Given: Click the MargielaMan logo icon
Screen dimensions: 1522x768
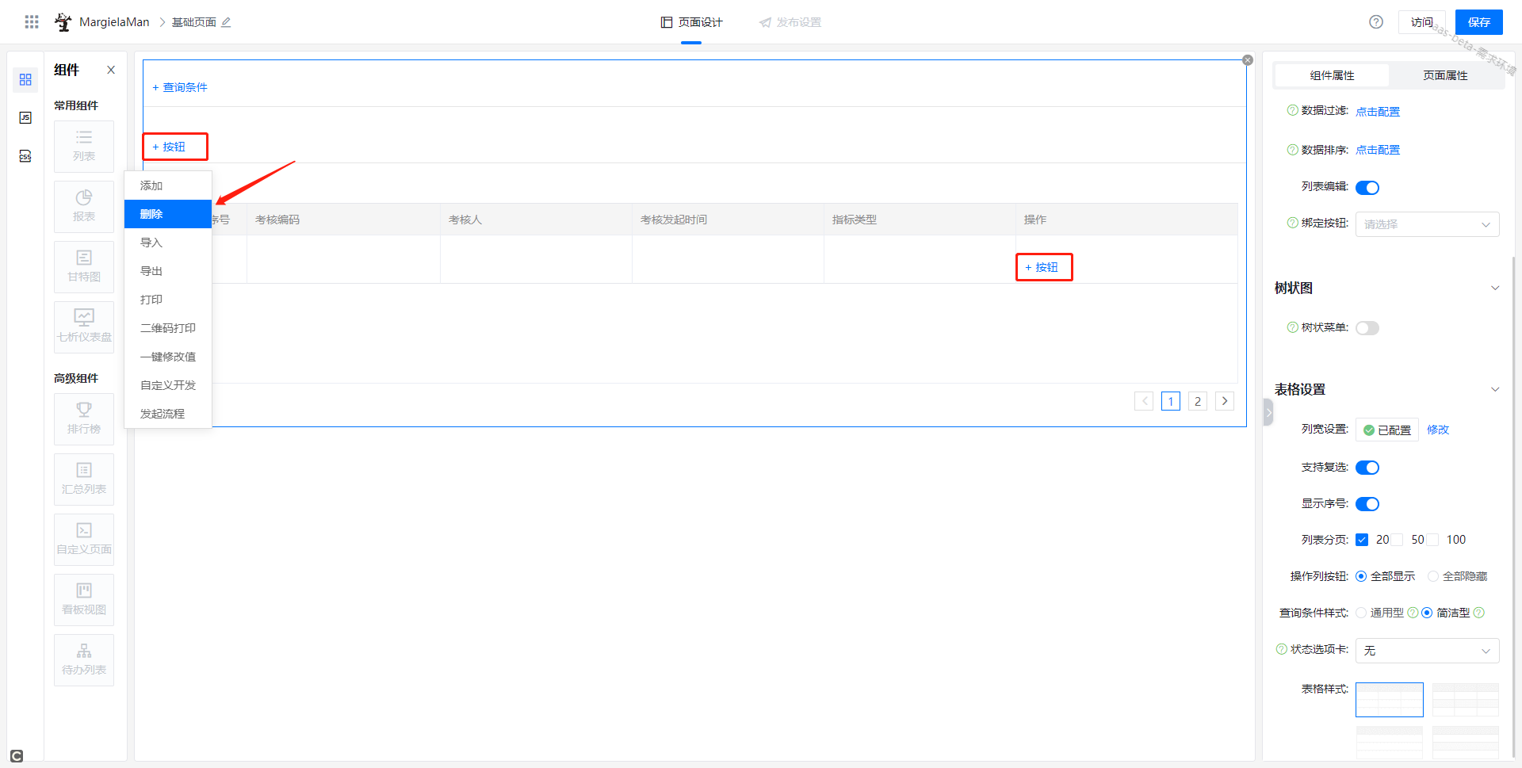Looking at the screenshot, I should coord(63,22).
